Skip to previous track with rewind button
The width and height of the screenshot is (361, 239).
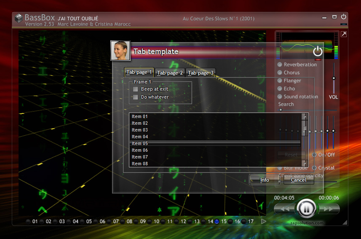(x=285, y=209)
